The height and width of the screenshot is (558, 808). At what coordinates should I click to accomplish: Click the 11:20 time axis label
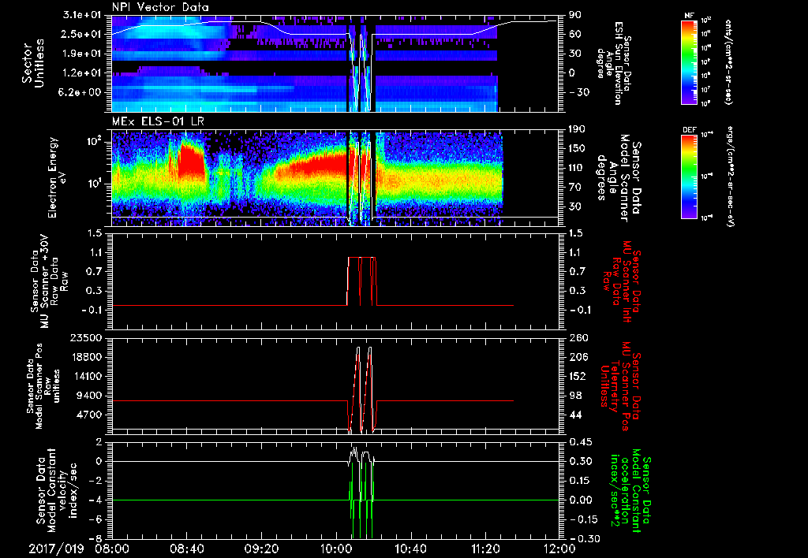point(484,548)
